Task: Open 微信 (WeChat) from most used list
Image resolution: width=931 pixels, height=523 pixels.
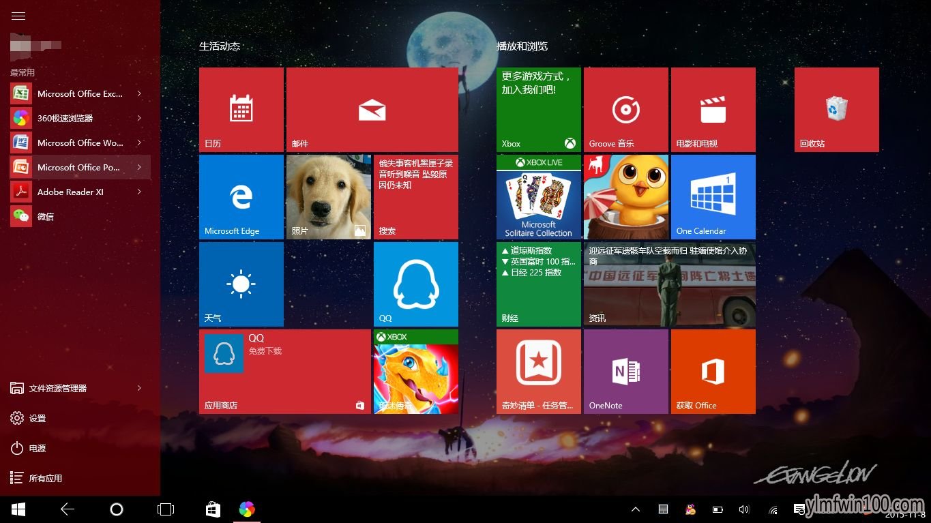Action: (80, 216)
